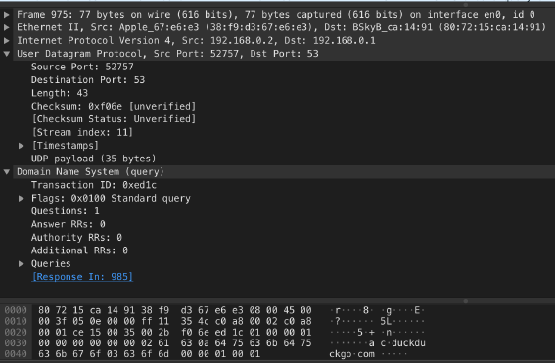Image resolution: width=555 pixels, height=363 pixels.
Task: Select the Stream index: 11 row
Action: 82,132
